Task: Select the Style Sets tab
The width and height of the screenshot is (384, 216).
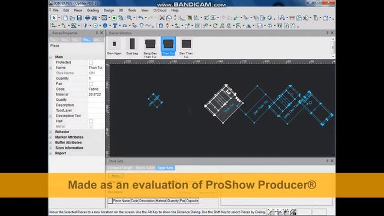Action: 166,168
